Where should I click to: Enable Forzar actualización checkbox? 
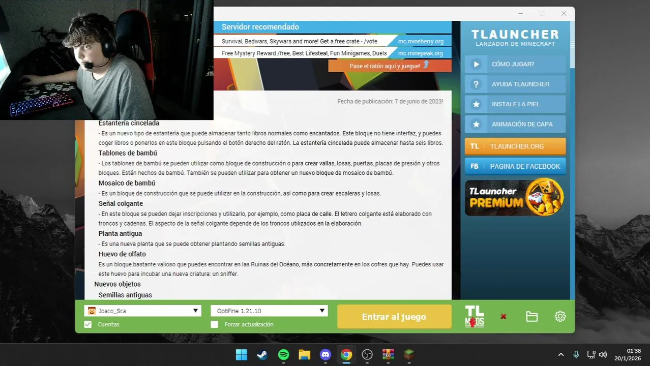point(214,324)
